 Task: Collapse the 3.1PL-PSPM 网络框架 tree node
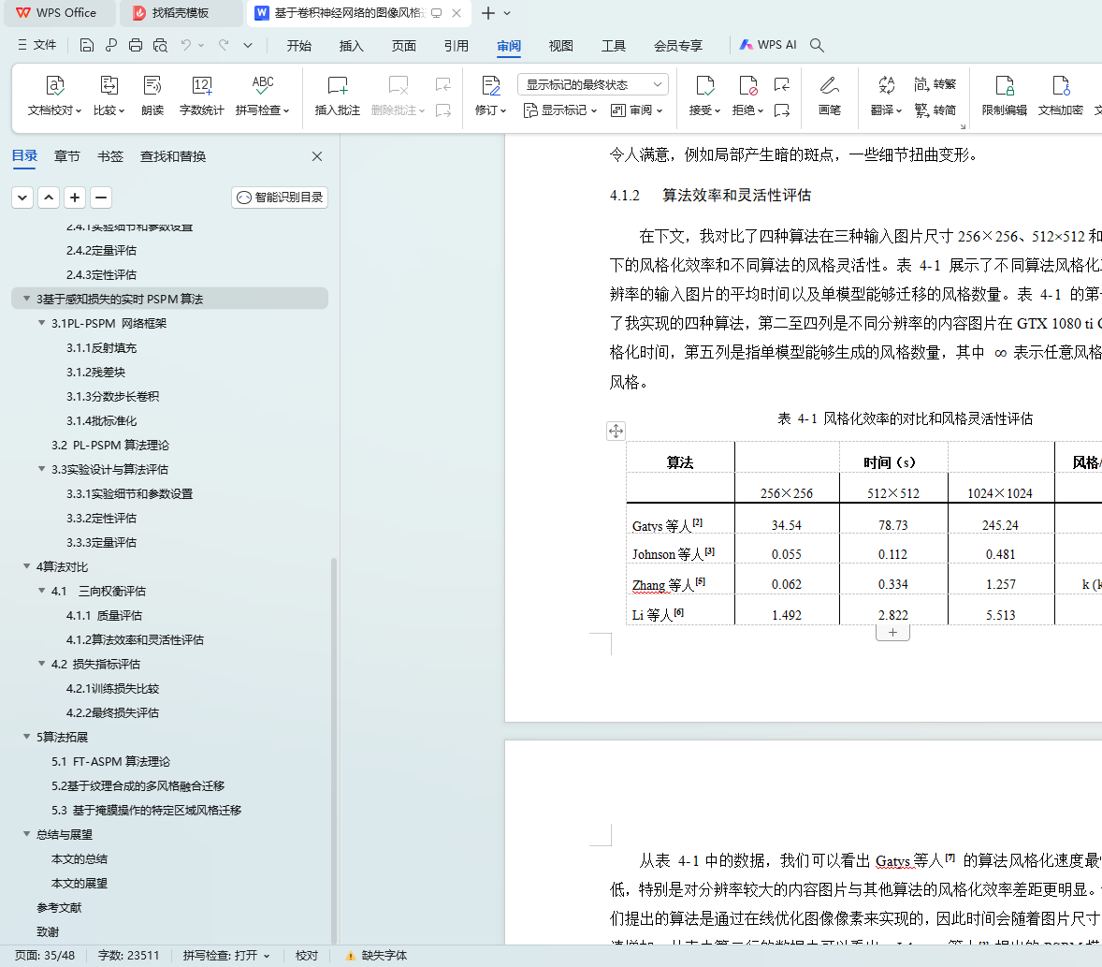41,323
